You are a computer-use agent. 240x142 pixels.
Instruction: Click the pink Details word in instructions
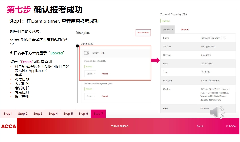pyautogui.click(x=26, y=62)
